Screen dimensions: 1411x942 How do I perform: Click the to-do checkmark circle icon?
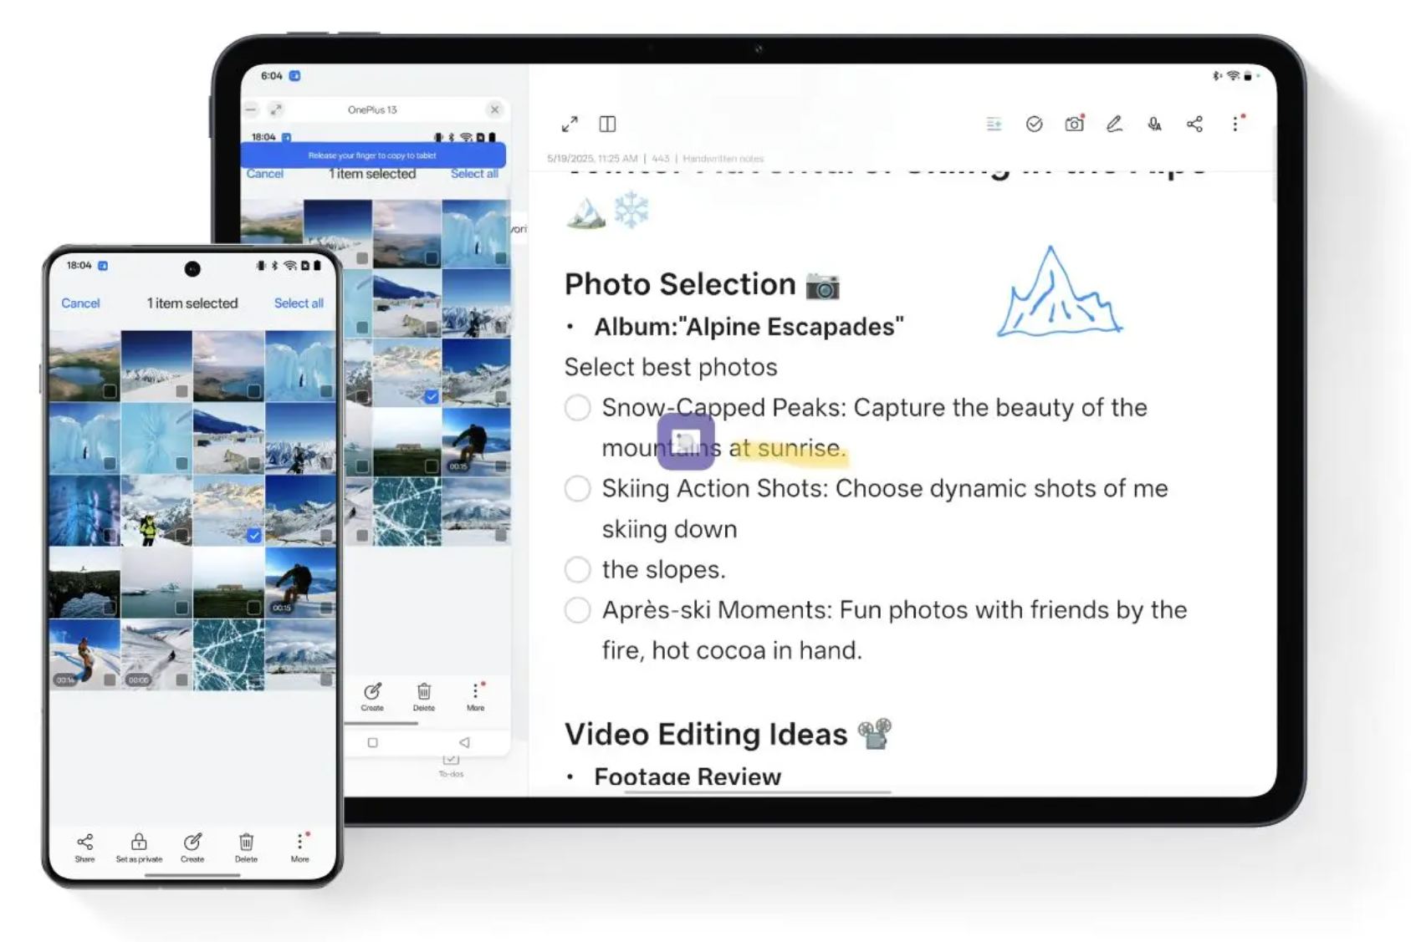point(1034,125)
